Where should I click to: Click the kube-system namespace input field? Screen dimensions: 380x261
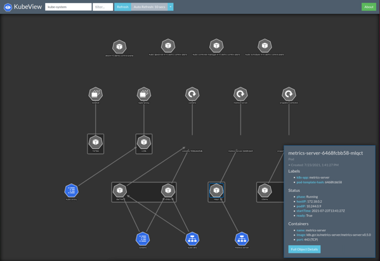[69, 7]
